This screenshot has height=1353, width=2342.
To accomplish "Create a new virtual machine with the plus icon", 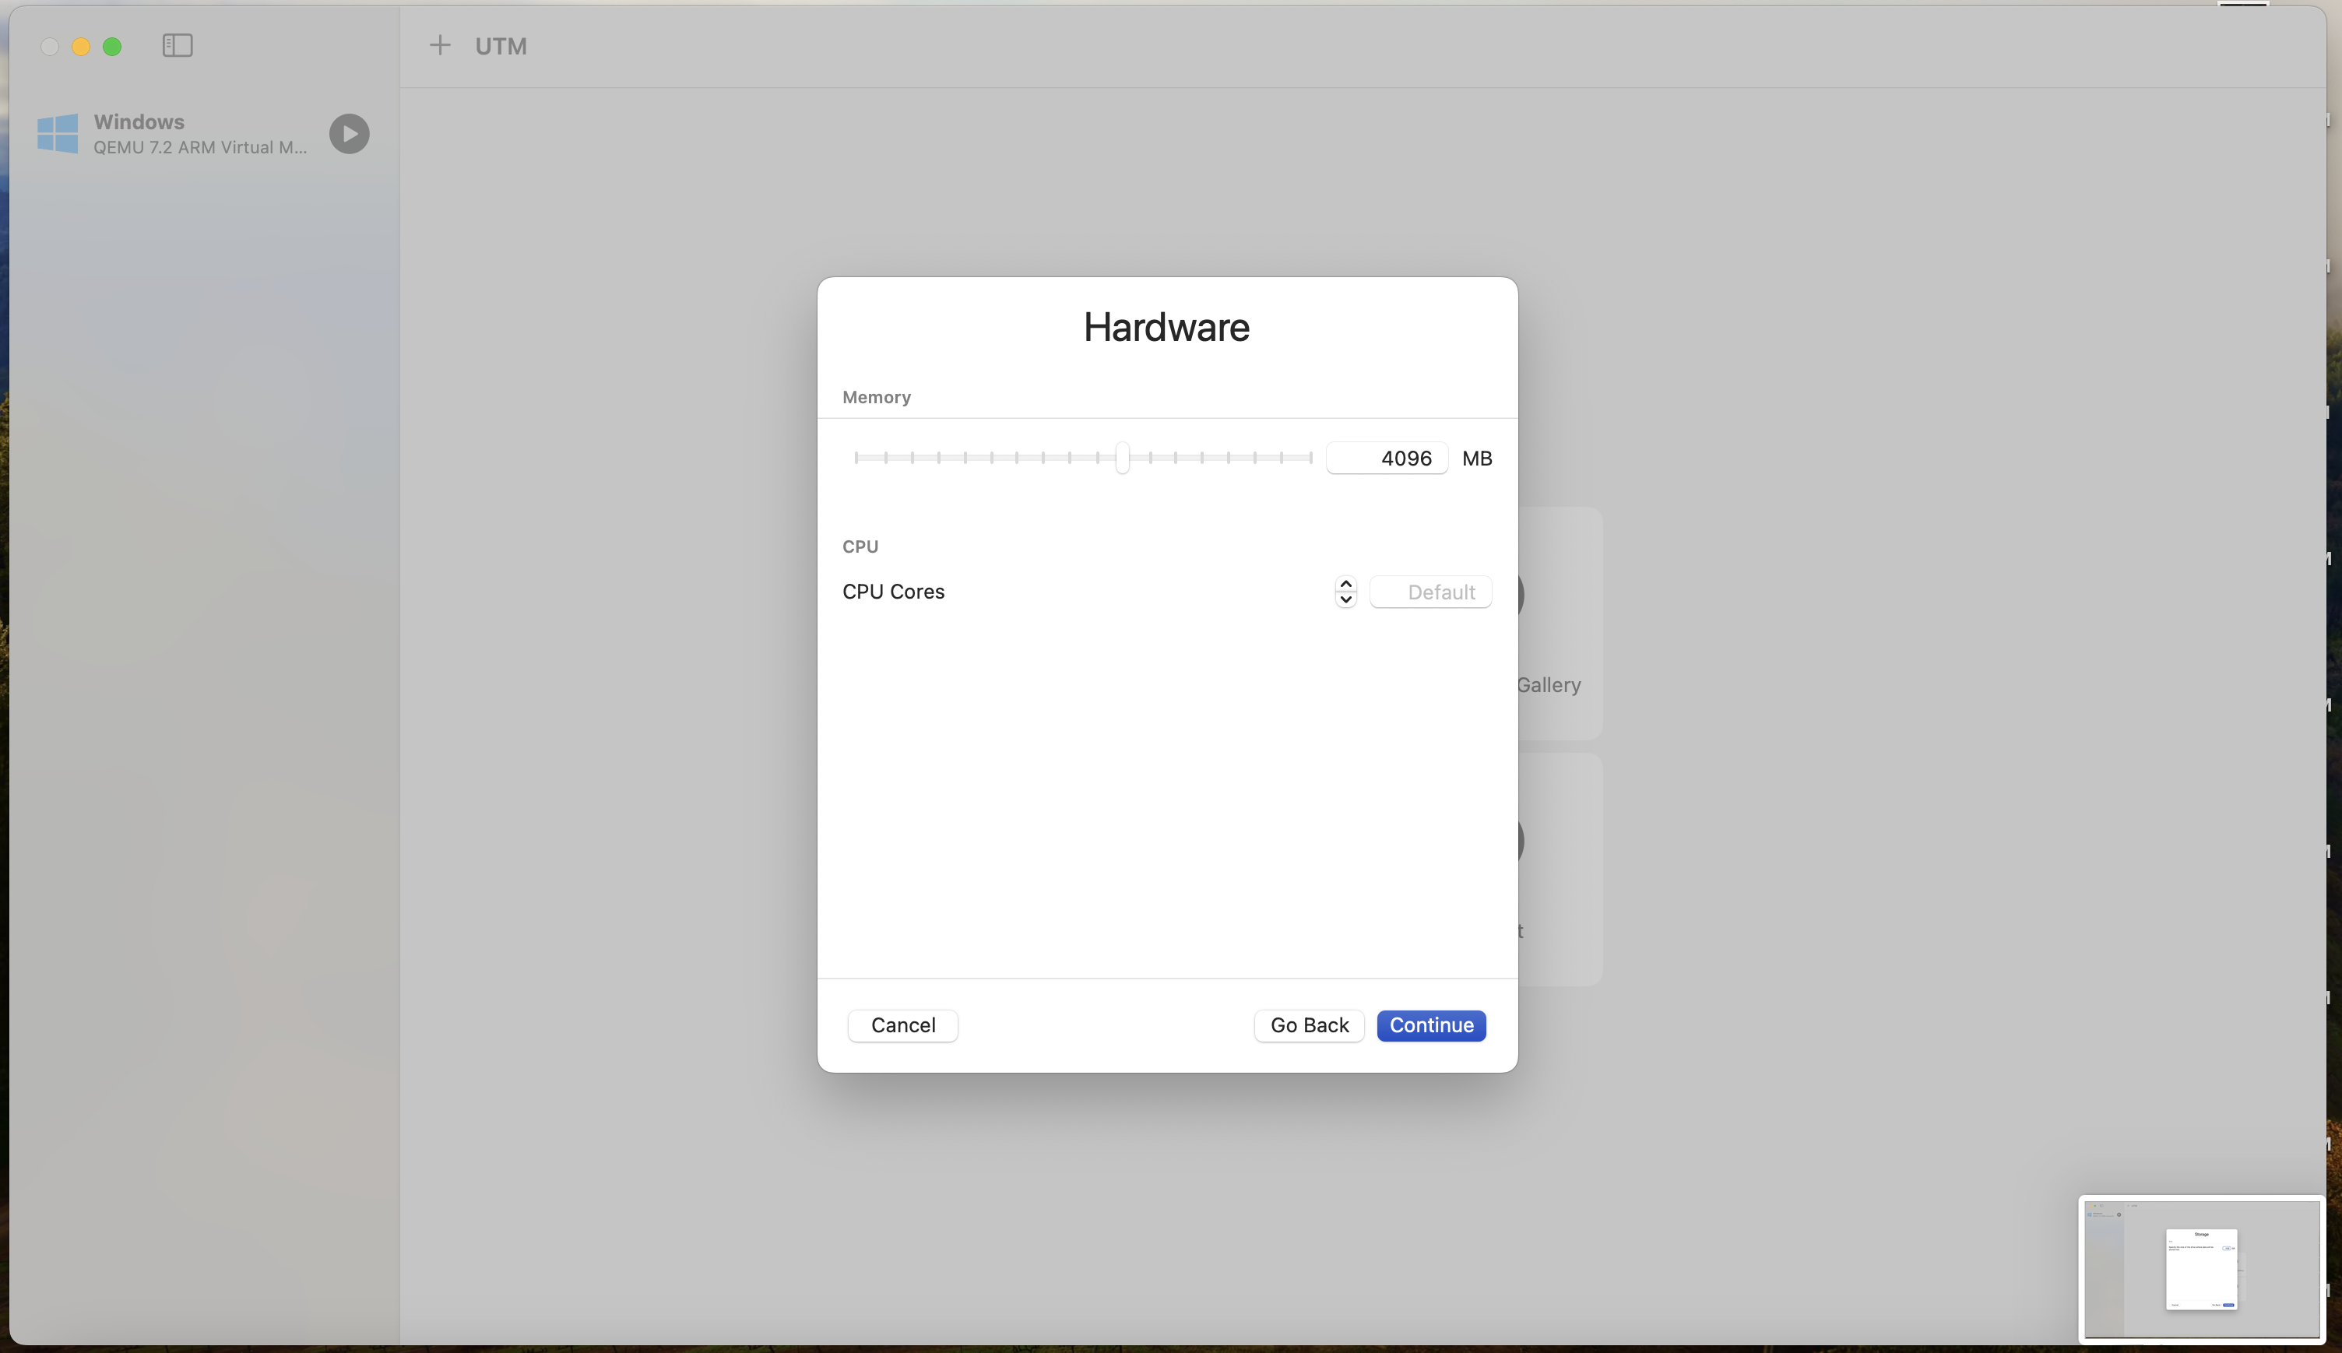I will [441, 44].
